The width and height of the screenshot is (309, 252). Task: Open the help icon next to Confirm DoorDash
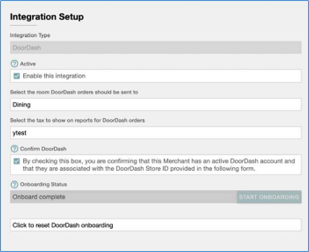pos(14,148)
